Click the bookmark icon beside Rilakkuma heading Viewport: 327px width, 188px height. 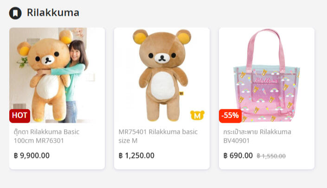pos(15,13)
